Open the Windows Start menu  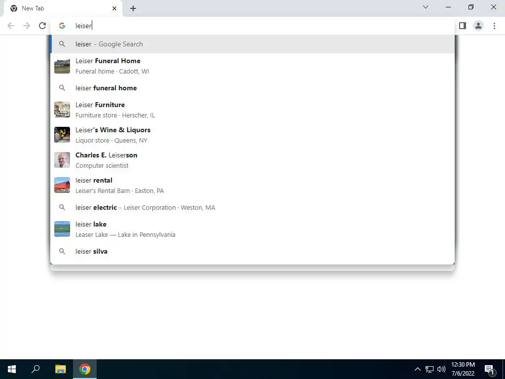12,369
